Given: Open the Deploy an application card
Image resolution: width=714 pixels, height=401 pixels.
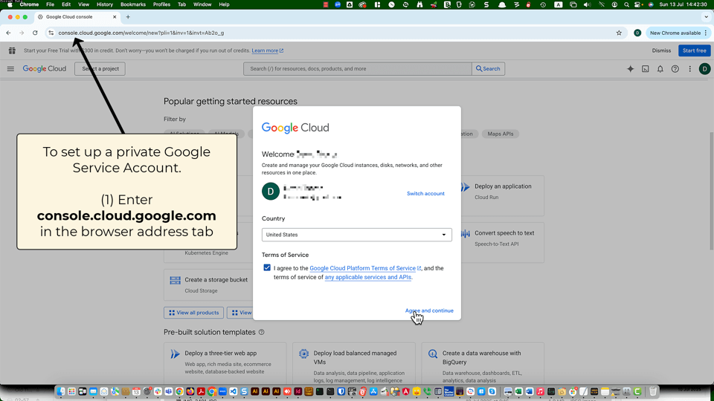Looking at the screenshot, I should pyautogui.click(x=502, y=196).
